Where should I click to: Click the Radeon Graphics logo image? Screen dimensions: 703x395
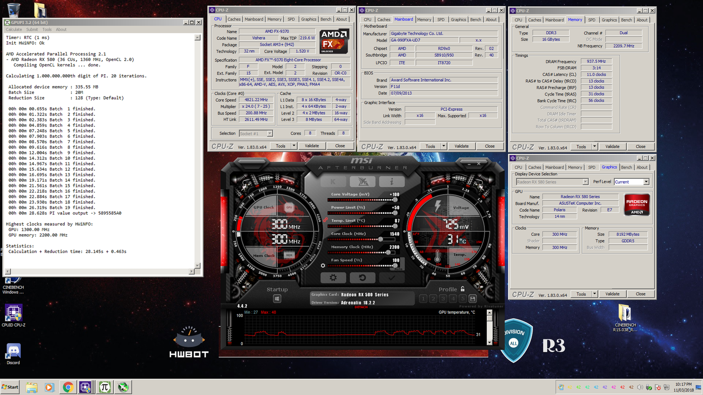(637, 204)
